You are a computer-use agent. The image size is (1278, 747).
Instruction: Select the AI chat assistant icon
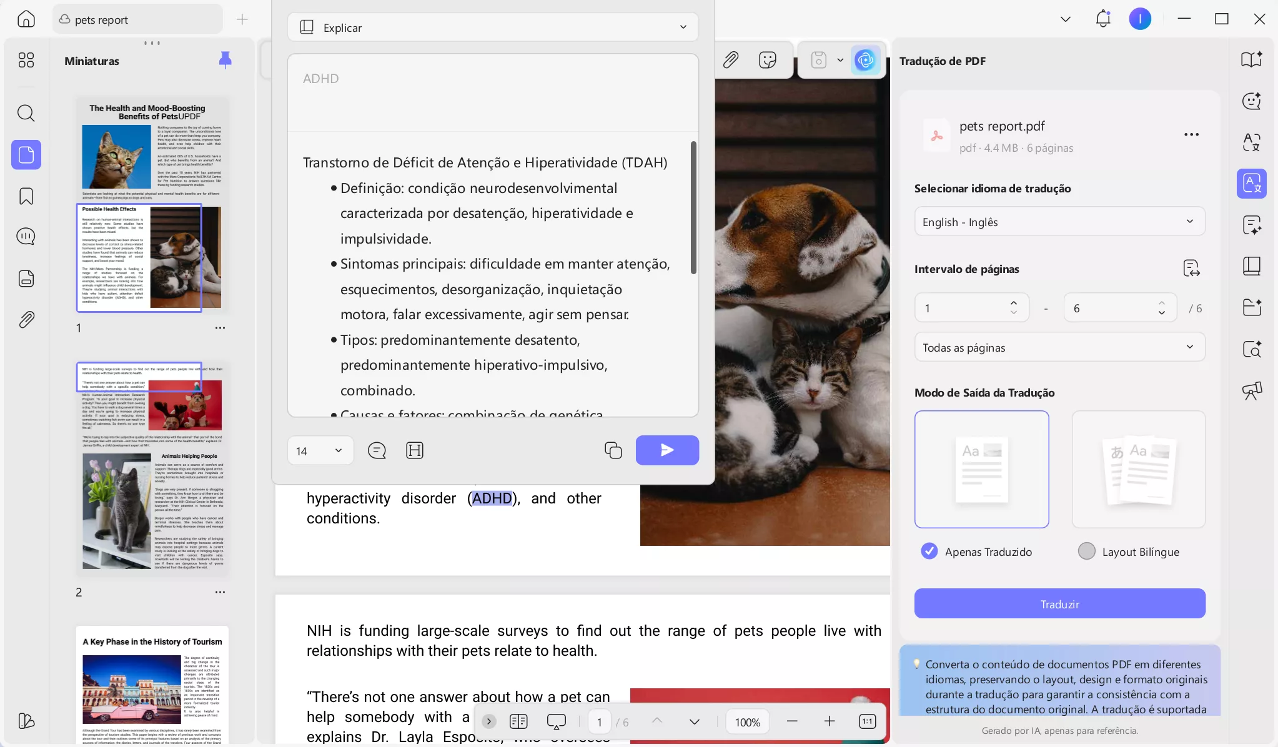tap(1252, 101)
